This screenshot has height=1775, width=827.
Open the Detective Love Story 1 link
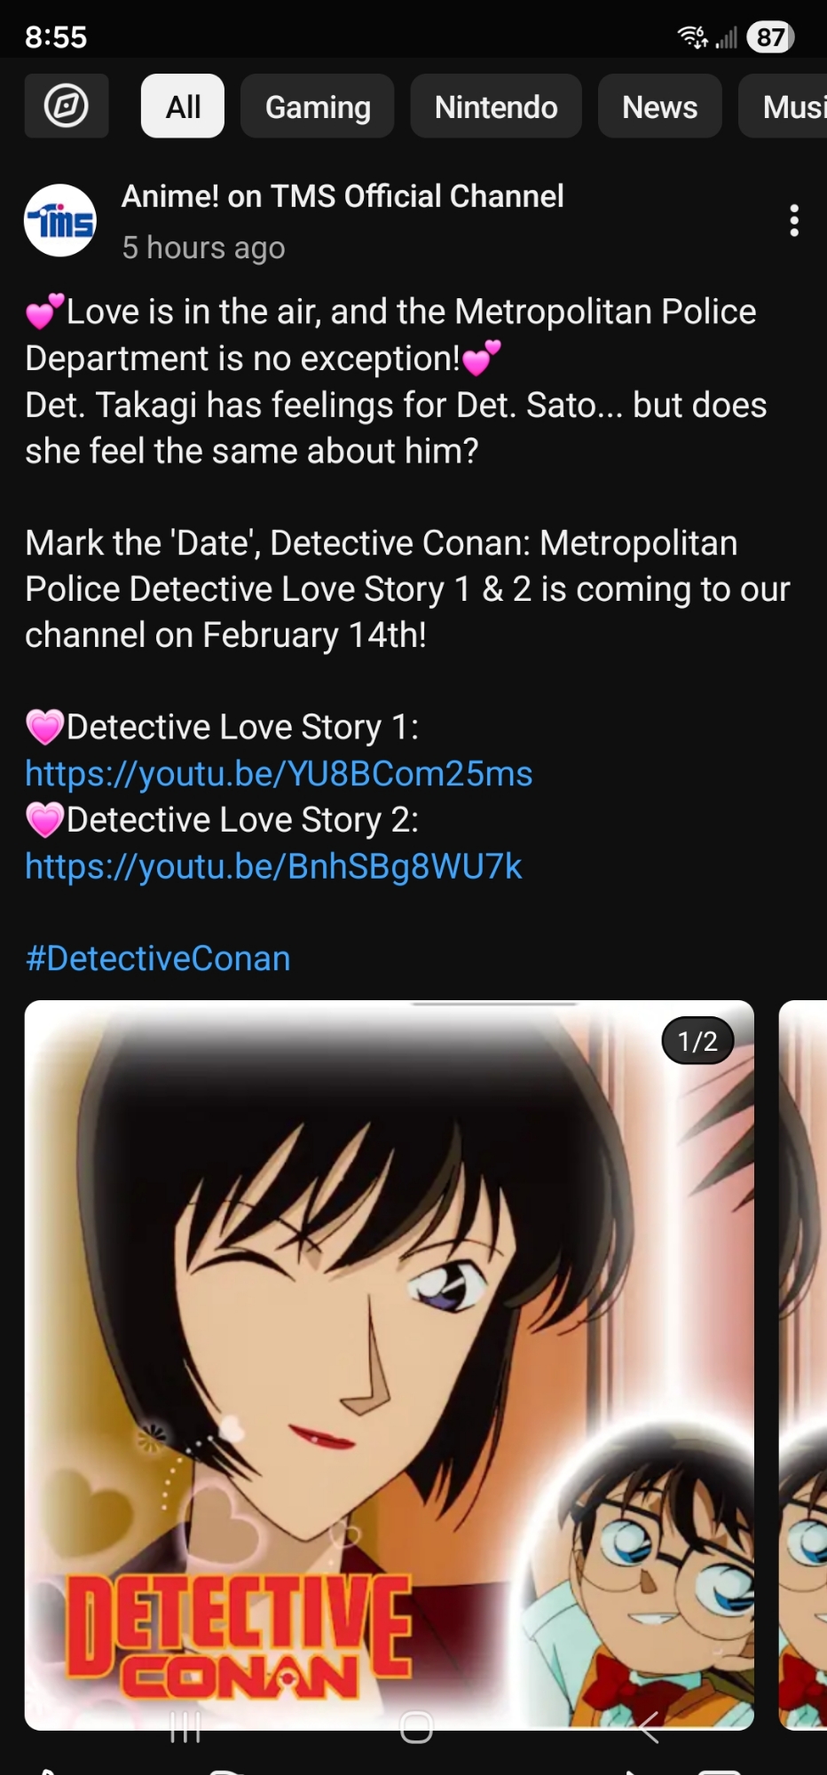(x=279, y=774)
